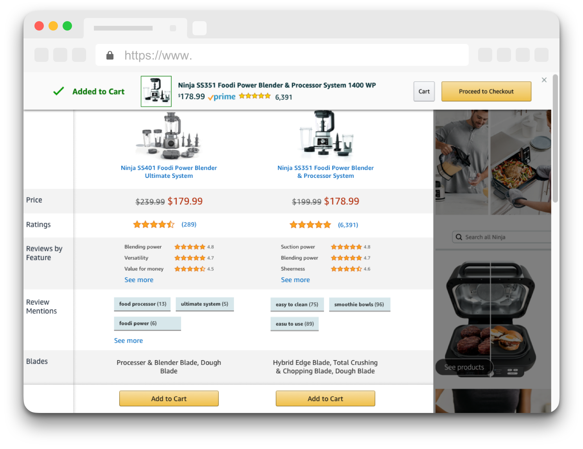Click the page vertical scrollbar
Image resolution: width=583 pixels, height=449 pixels.
click(555, 139)
